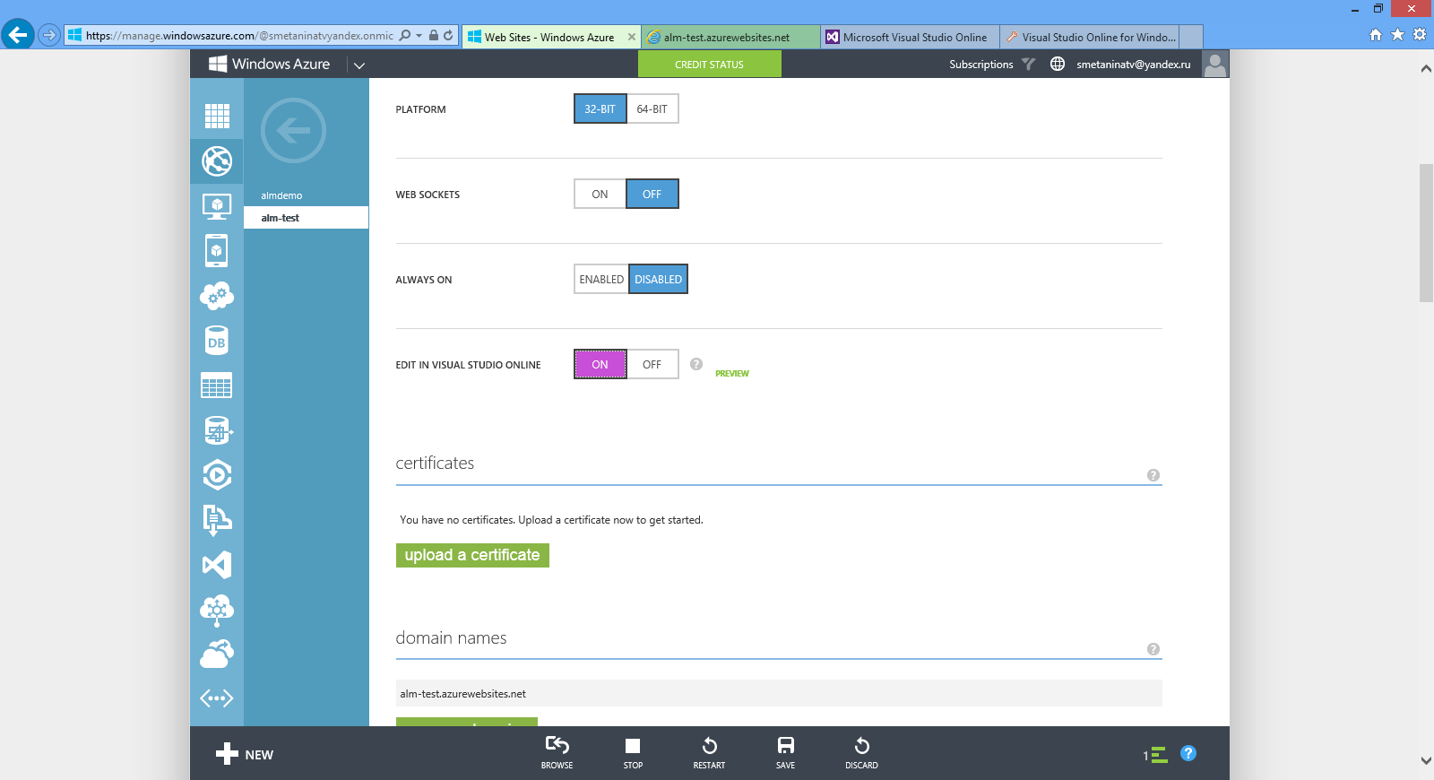Click the upload a certificate button
1434x780 pixels.
[x=472, y=555]
